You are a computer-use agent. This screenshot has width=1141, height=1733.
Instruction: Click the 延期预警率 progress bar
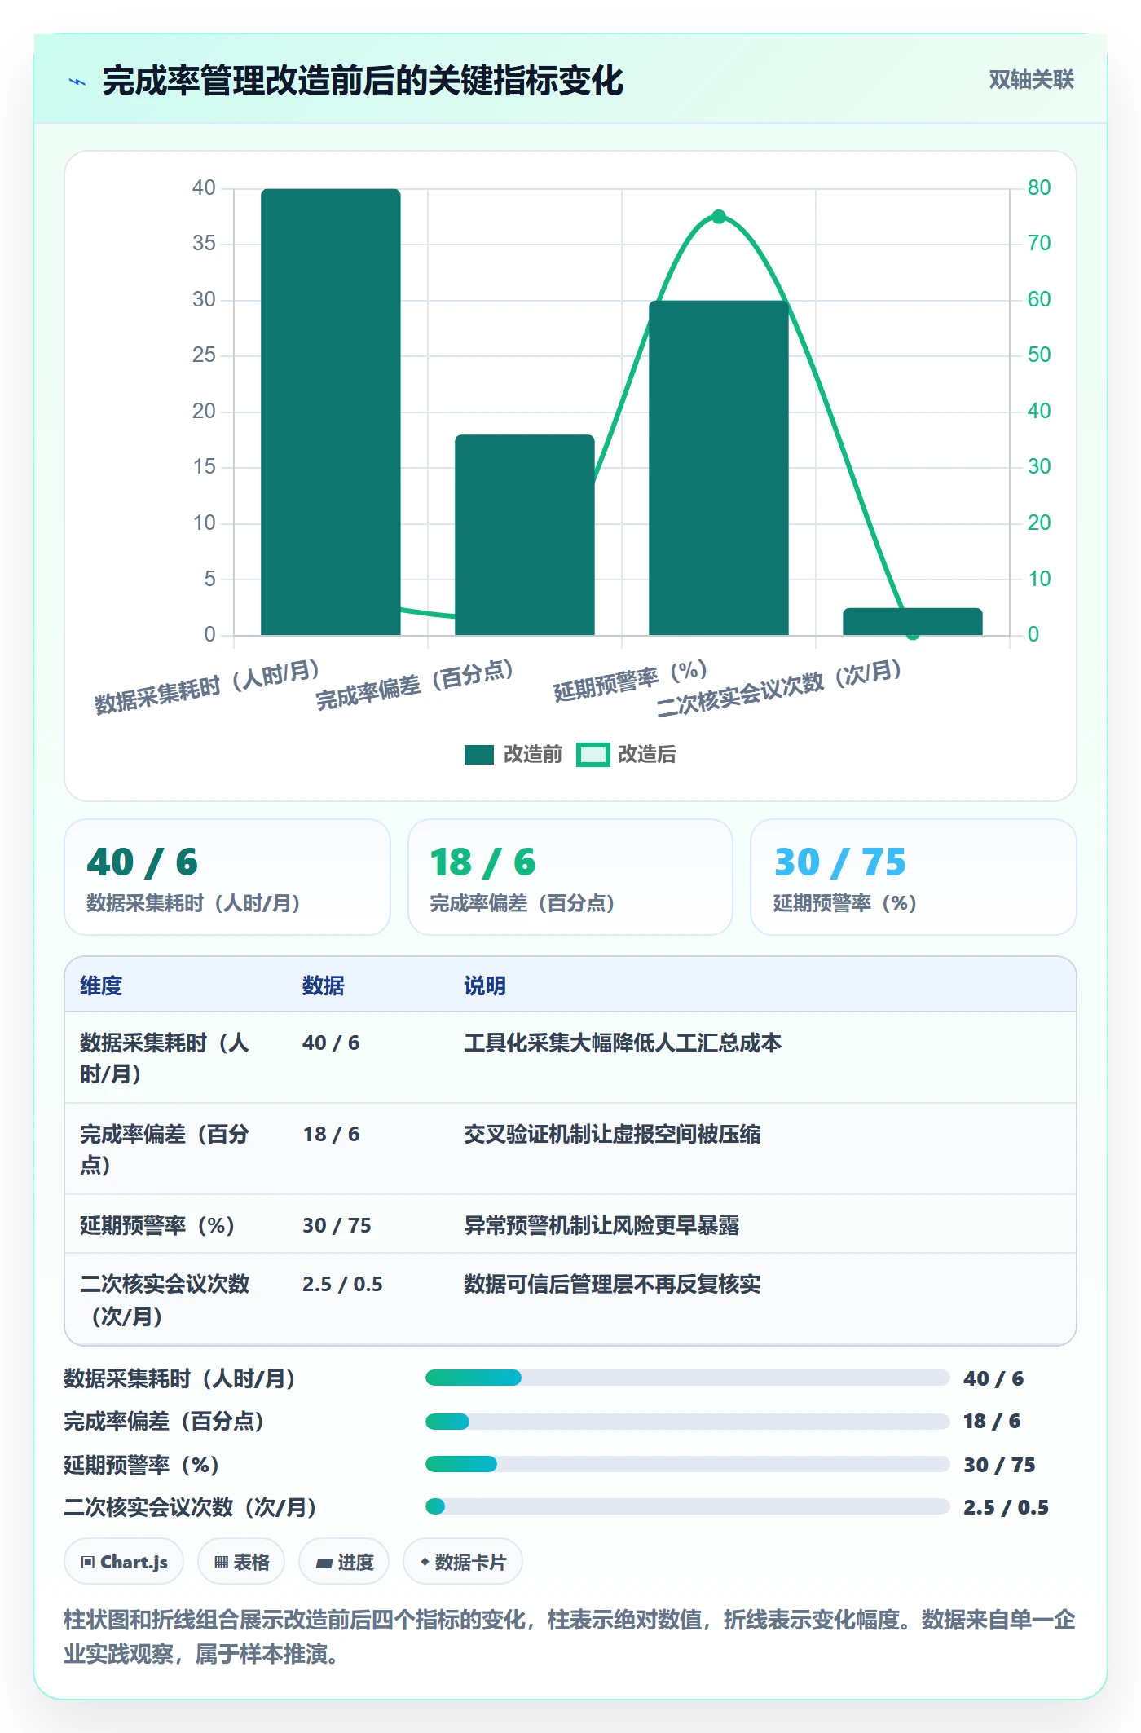687,1464
